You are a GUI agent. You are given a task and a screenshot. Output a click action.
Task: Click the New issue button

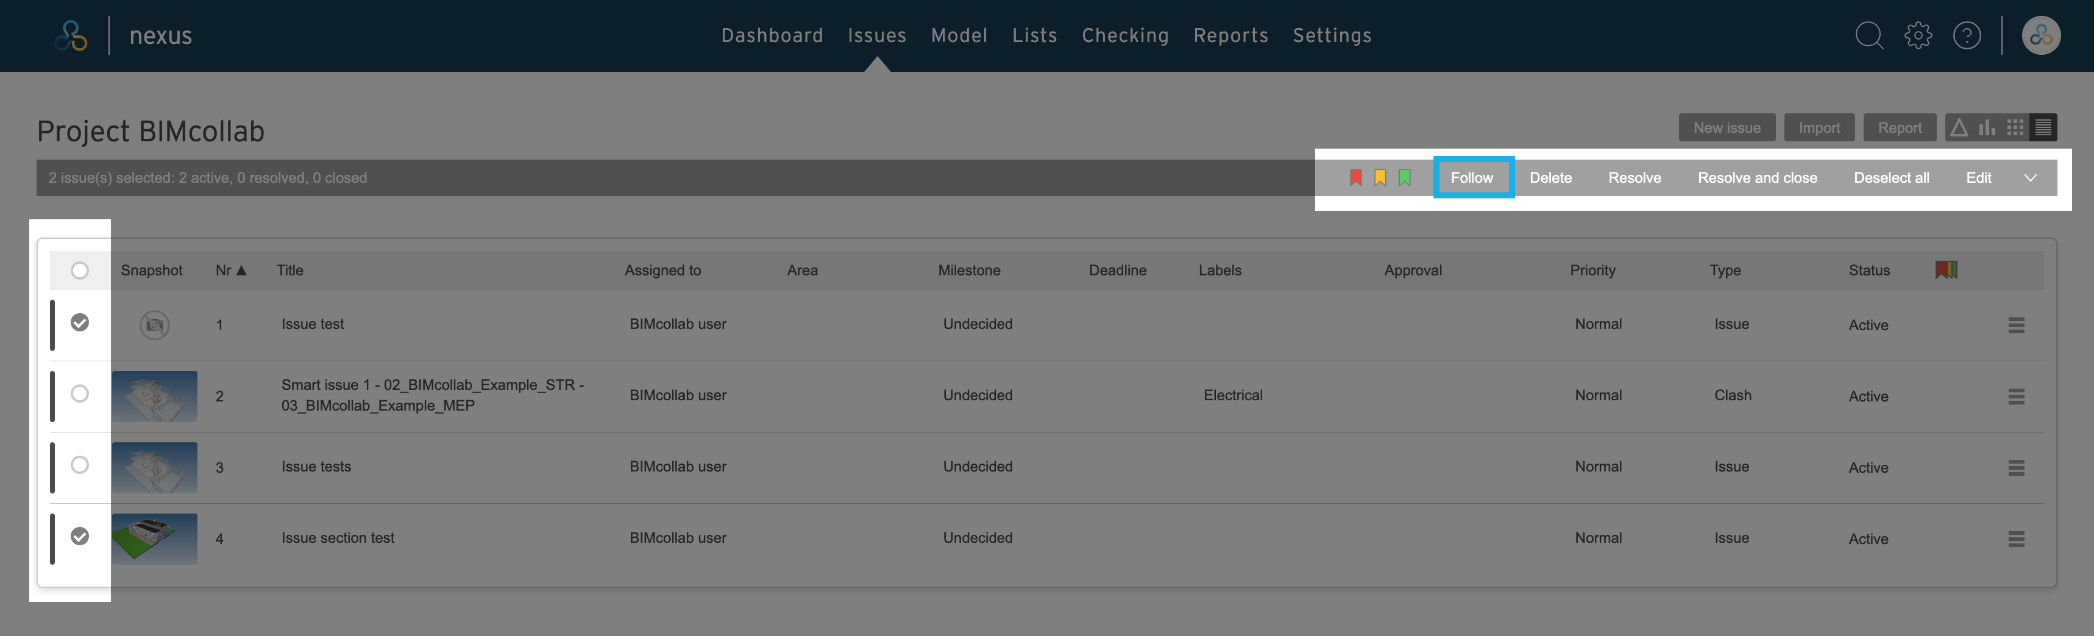click(x=1727, y=127)
